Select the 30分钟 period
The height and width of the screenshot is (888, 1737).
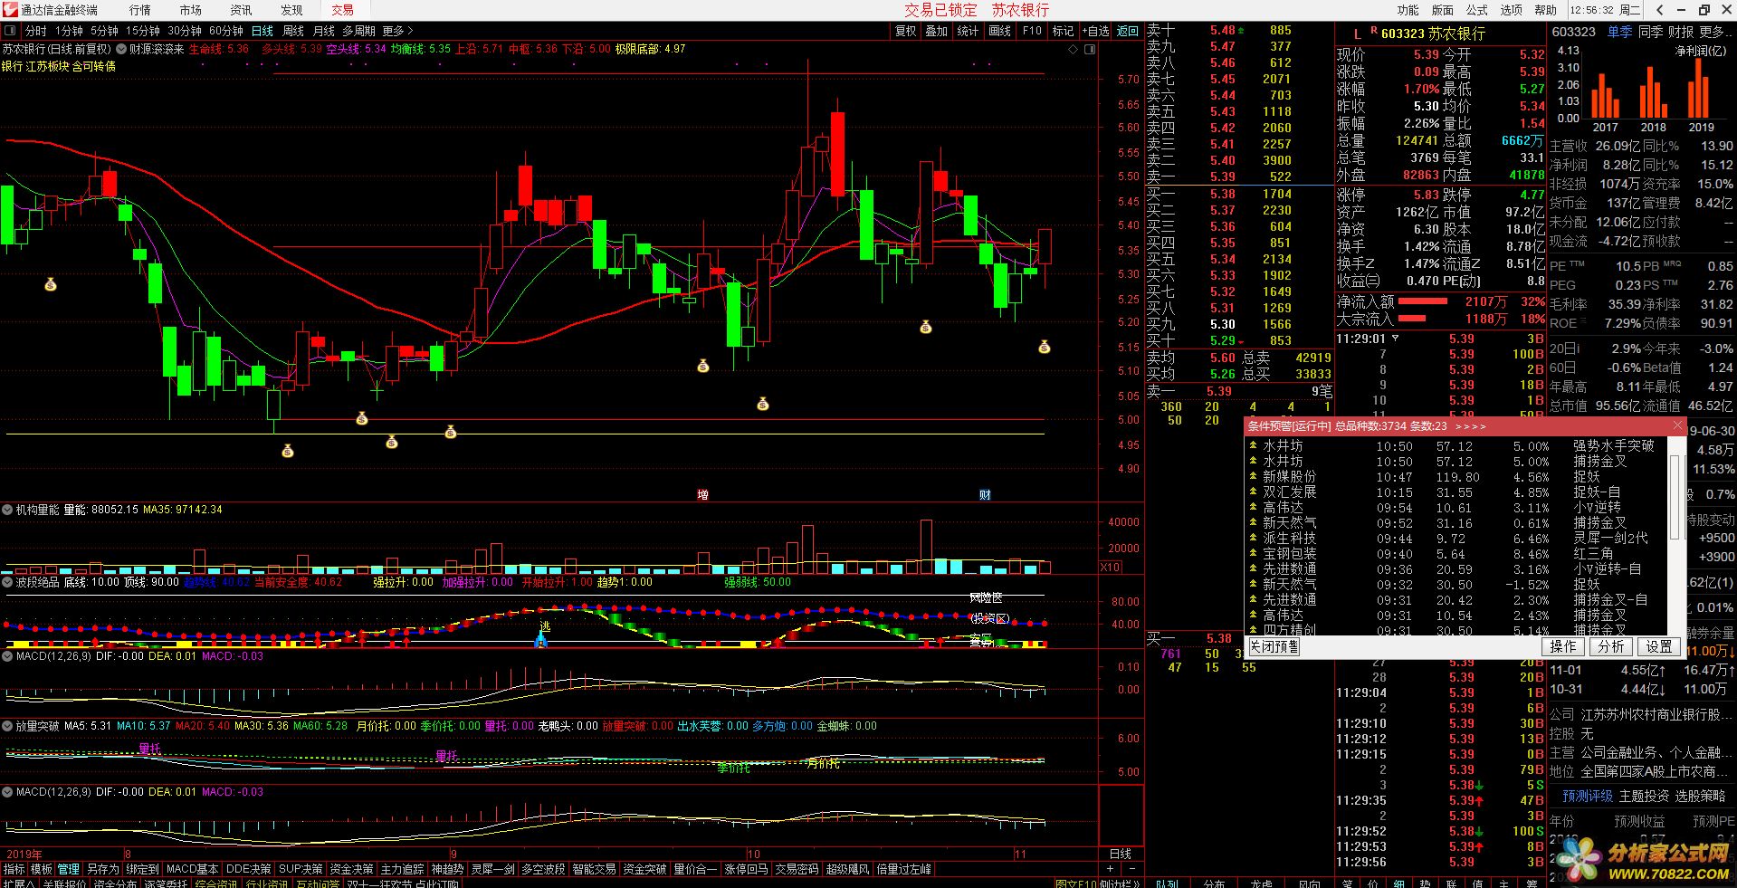click(x=184, y=31)
